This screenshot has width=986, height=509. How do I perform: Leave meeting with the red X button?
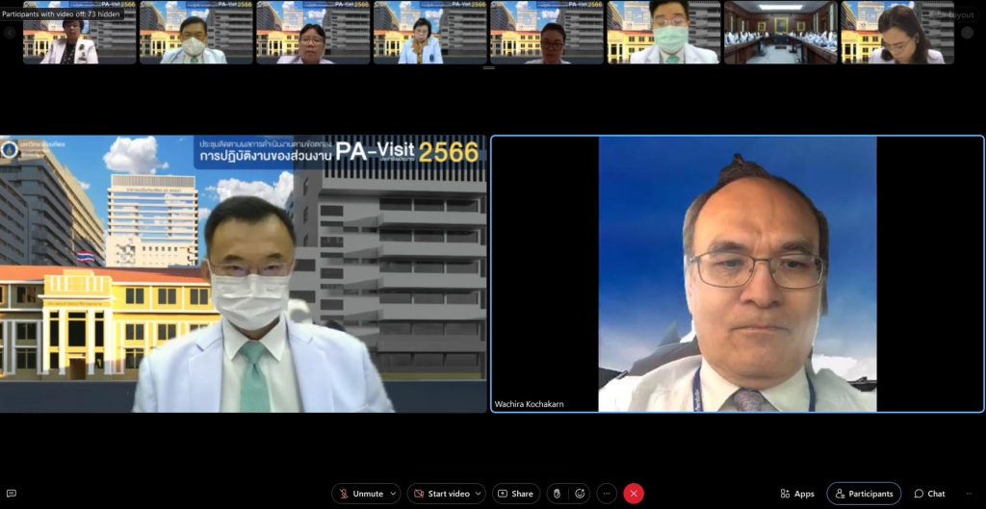pos(634,494)
